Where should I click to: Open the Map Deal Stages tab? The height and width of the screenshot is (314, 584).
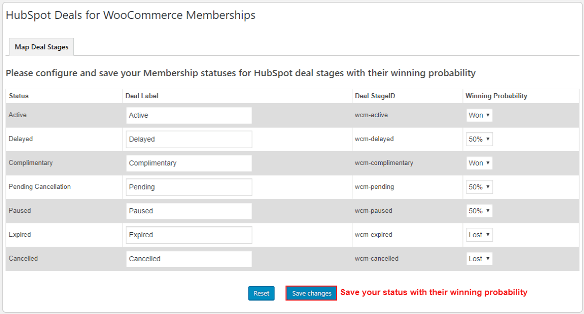coord(41,47)
